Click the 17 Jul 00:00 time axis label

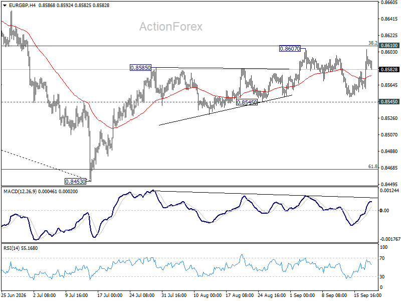point(110,295)
